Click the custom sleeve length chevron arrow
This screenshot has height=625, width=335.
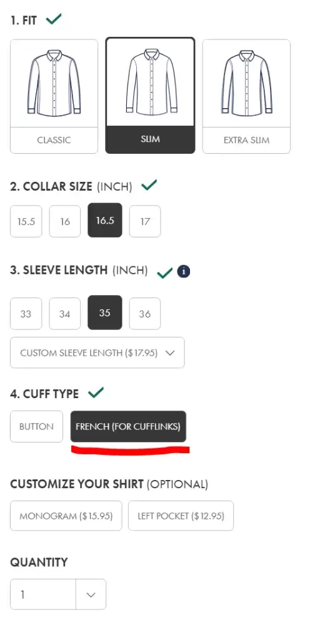coord(170,352)
